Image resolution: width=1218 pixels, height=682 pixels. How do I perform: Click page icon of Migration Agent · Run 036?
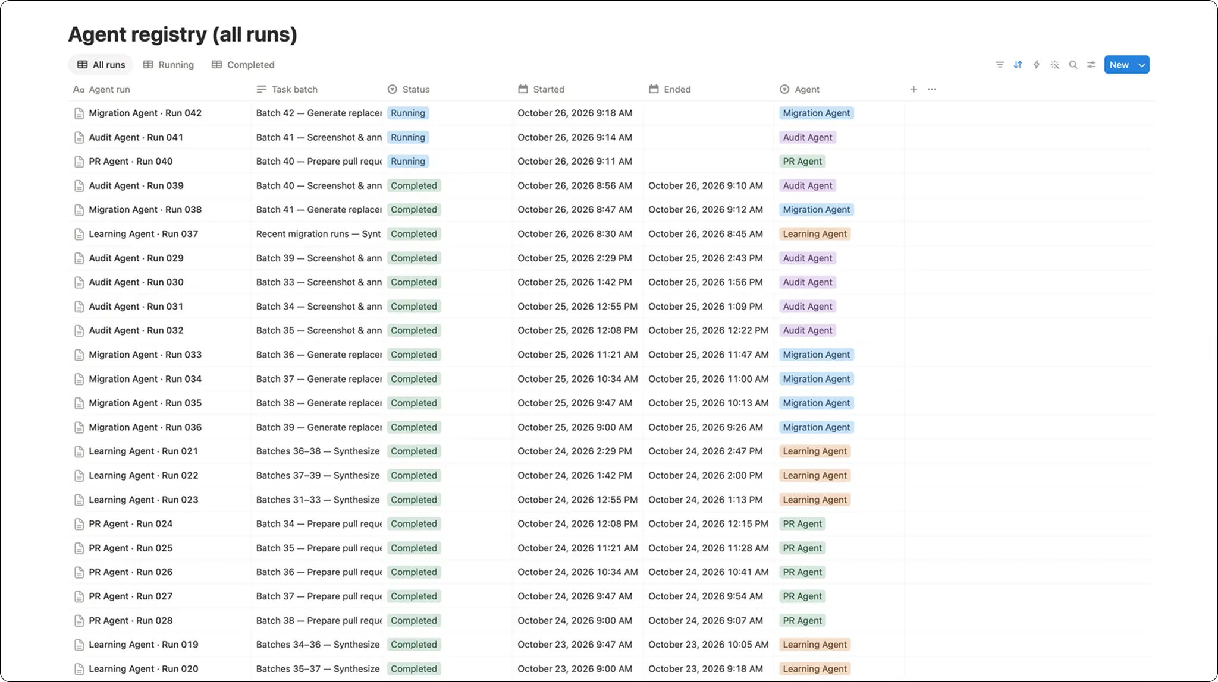pyautogui.click(x=79, y=428)
